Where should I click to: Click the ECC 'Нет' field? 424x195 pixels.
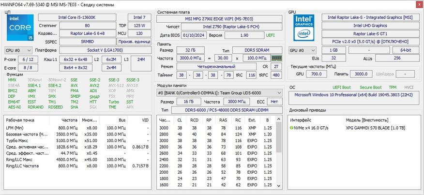(x=275, y=102)
